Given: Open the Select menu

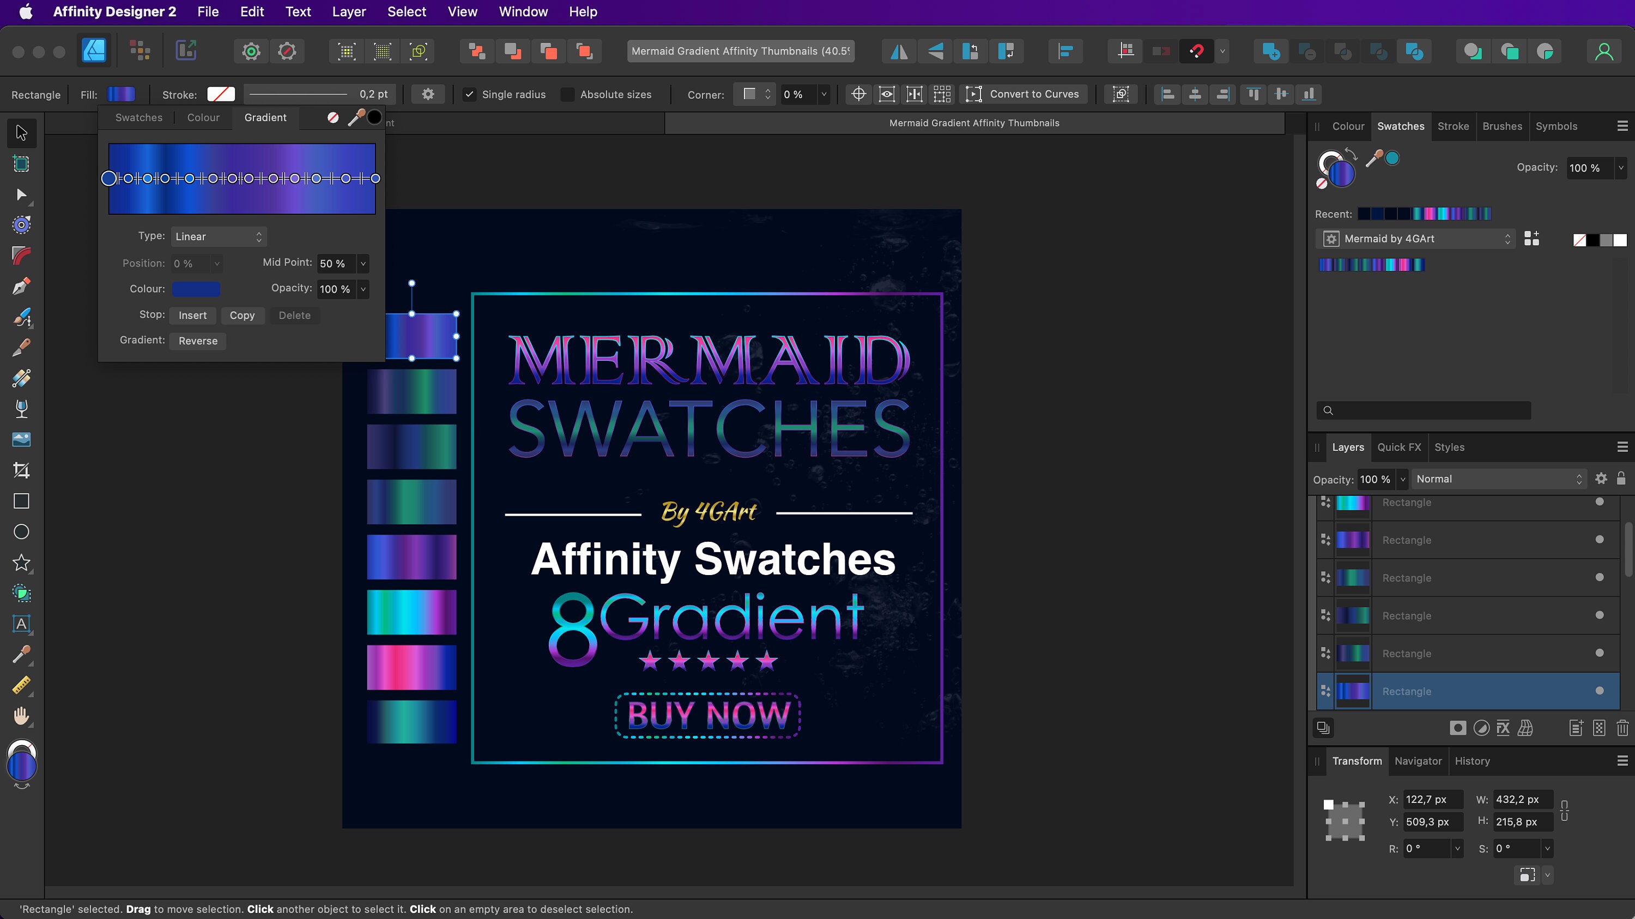Looking at the screenshot, I should pyautogui.click(x=407, y=11).
